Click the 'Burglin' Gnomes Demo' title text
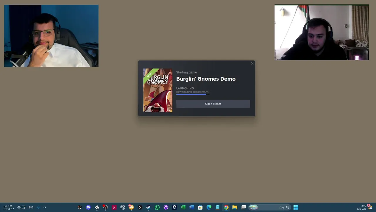This screenshot has height=212, width=376. (x=206, y=79)
